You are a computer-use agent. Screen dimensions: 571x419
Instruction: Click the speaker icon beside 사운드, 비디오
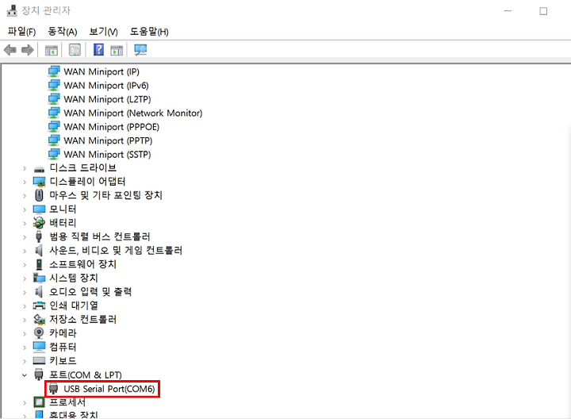pos(39,250)
